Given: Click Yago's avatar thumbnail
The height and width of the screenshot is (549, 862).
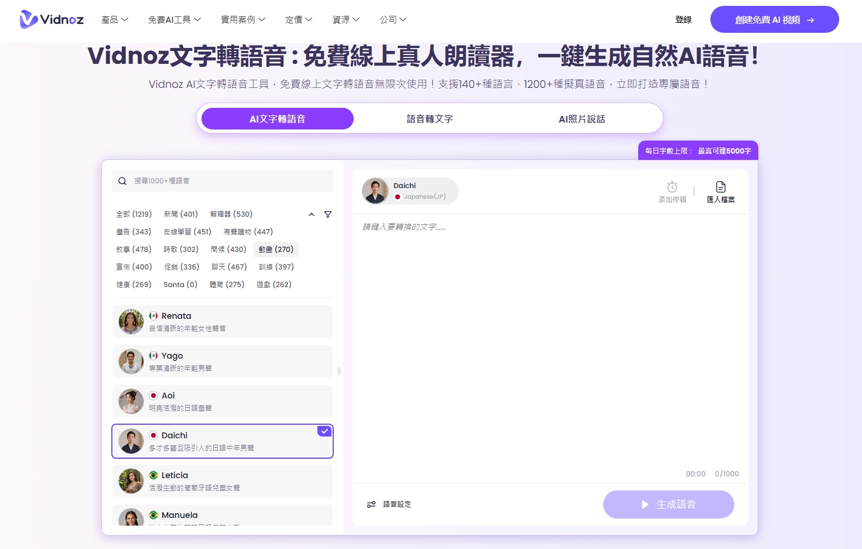Looking at the screenshot, I should 131,362.
